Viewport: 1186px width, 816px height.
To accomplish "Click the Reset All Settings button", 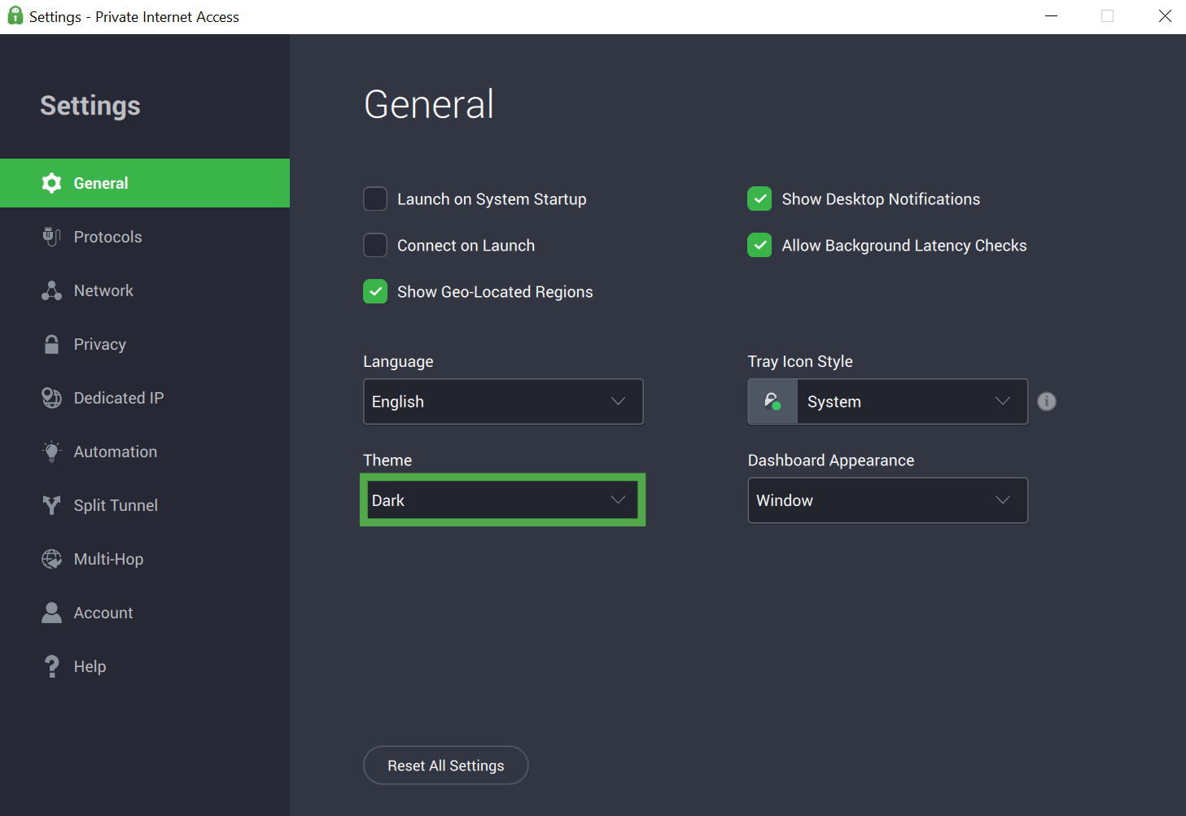I will [x=446, y=766].
